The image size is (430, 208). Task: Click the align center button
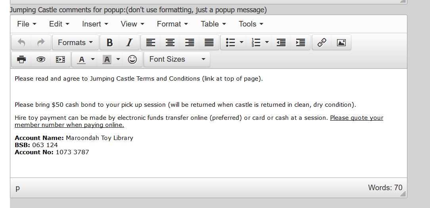point(170,43)
